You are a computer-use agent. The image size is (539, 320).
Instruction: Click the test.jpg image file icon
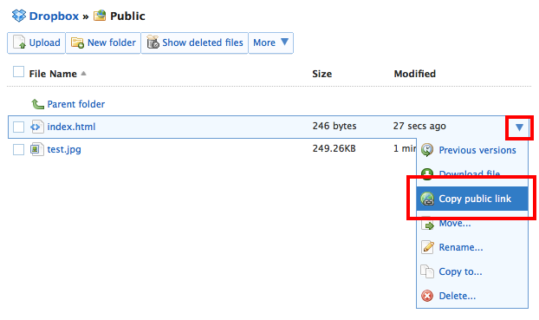pyautogui.click(x=36, y=149)
